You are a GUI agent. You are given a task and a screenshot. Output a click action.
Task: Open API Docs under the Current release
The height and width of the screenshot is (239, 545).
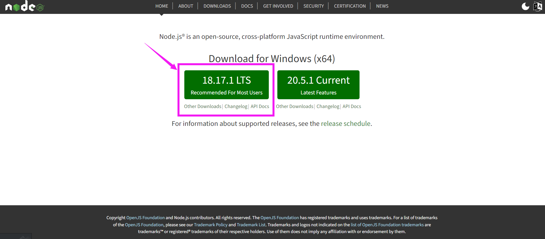(352, 106)
